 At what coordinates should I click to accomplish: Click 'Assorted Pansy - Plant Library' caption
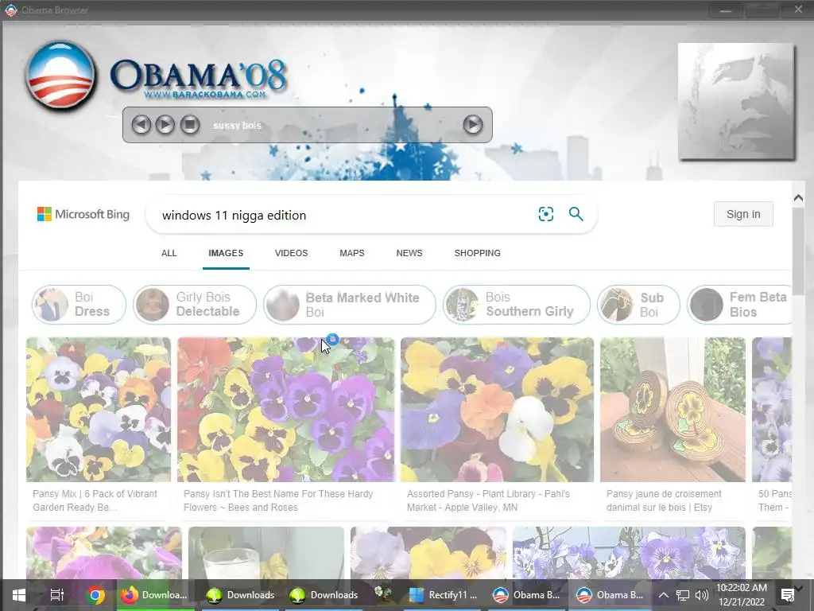click(x=488, y=500)
